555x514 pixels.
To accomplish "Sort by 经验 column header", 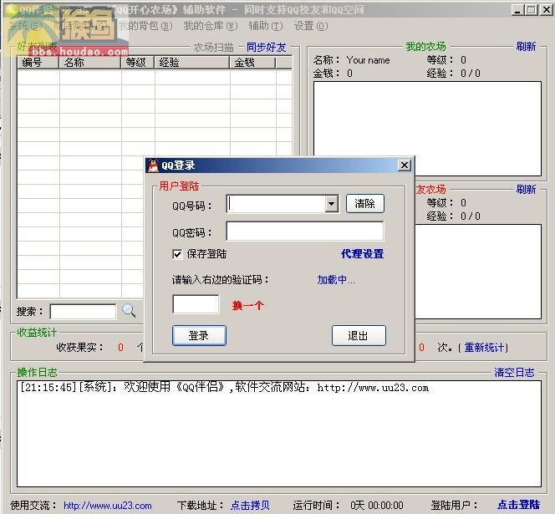I will (x=192, y=63).
